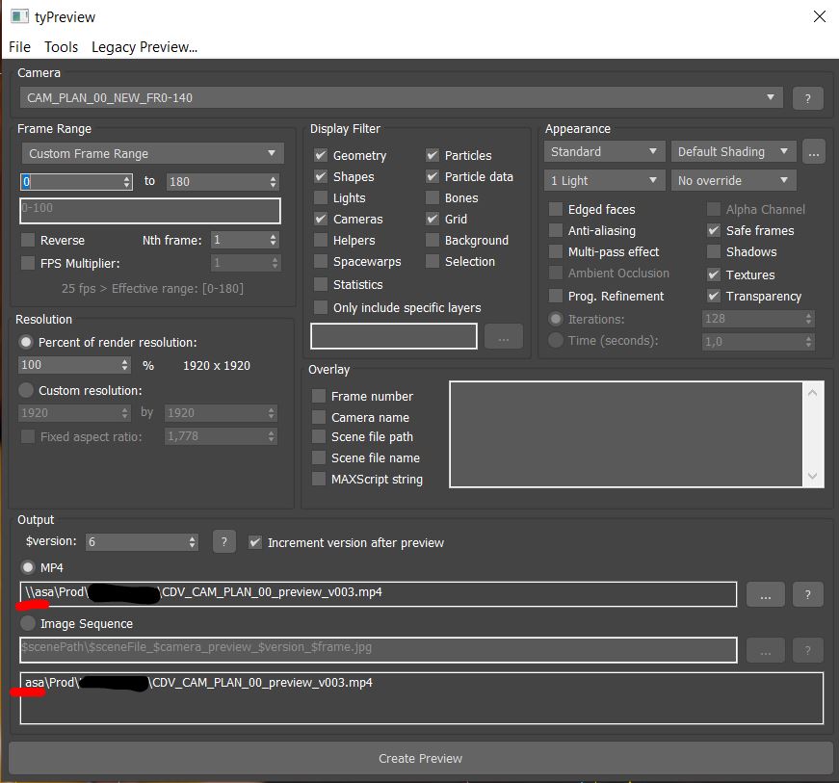Browse for MP4 output path ellipsis
The image size is (839, 783).
(766, 594)
